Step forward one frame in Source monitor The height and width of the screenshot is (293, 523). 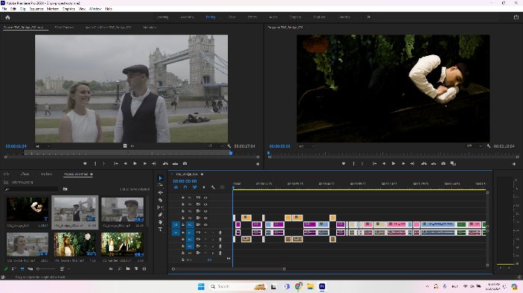145,163
